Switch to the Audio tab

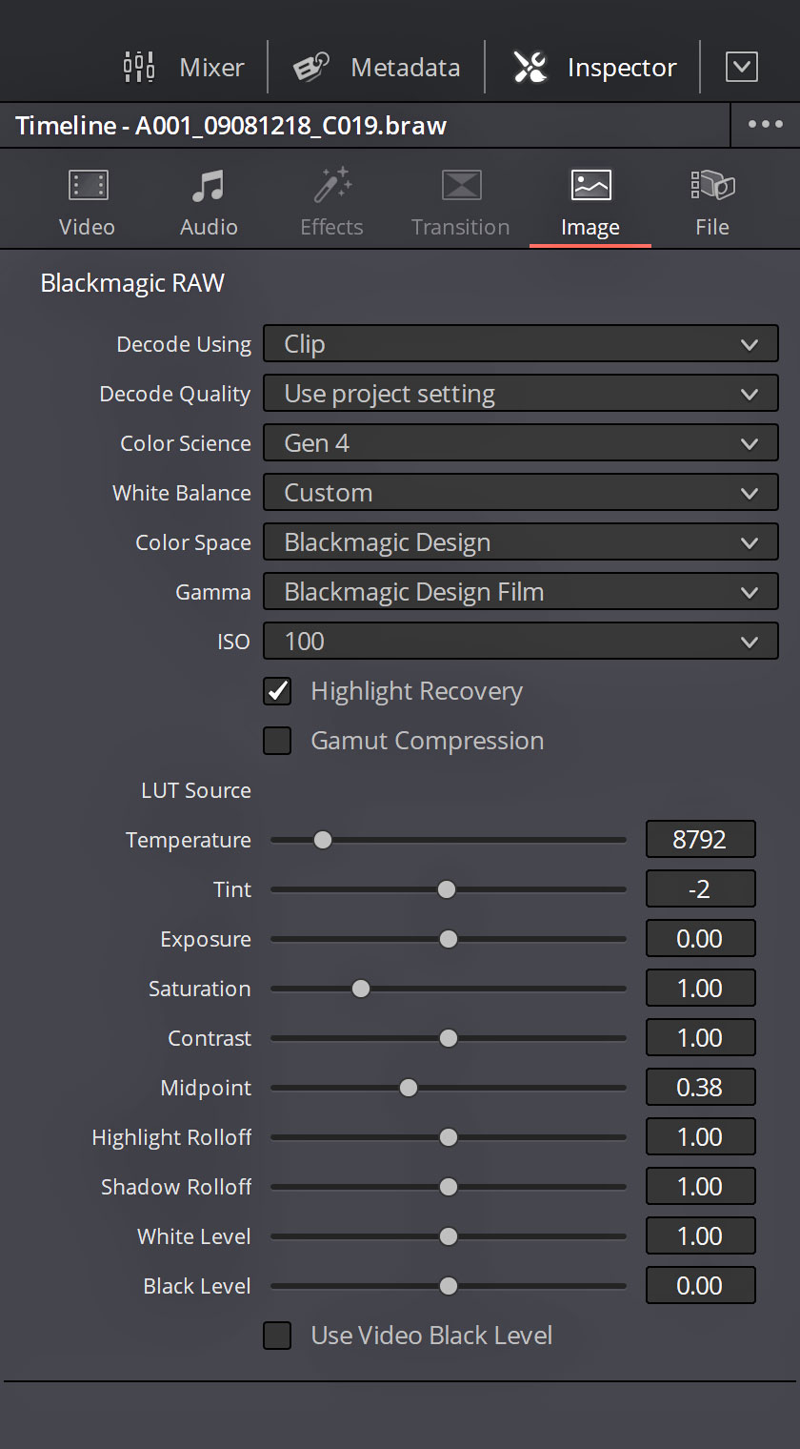point(209,203)
